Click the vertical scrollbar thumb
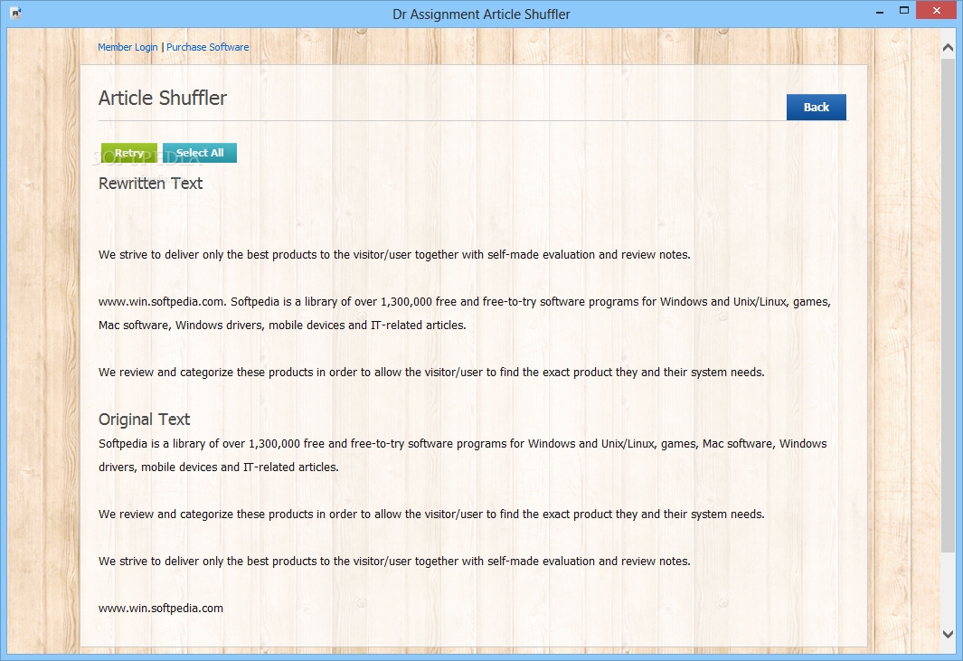The height and width of the screenshot is (661, 963). 948,304
